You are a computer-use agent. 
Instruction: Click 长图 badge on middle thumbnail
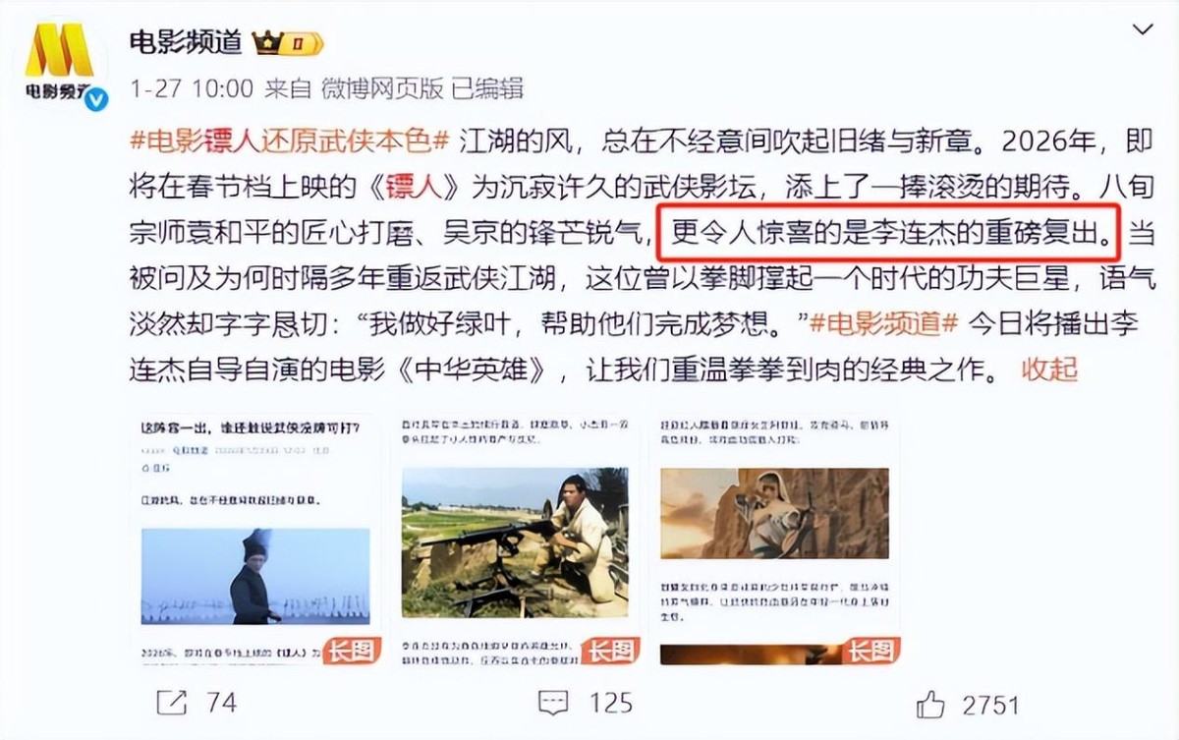point(610,651)
